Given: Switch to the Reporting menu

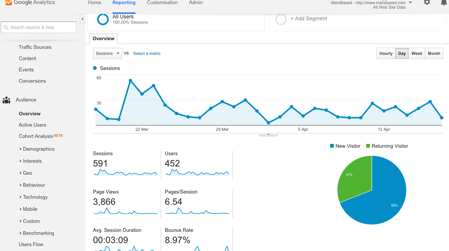Looking at the screenshot, I should click(x=124, y=3).
